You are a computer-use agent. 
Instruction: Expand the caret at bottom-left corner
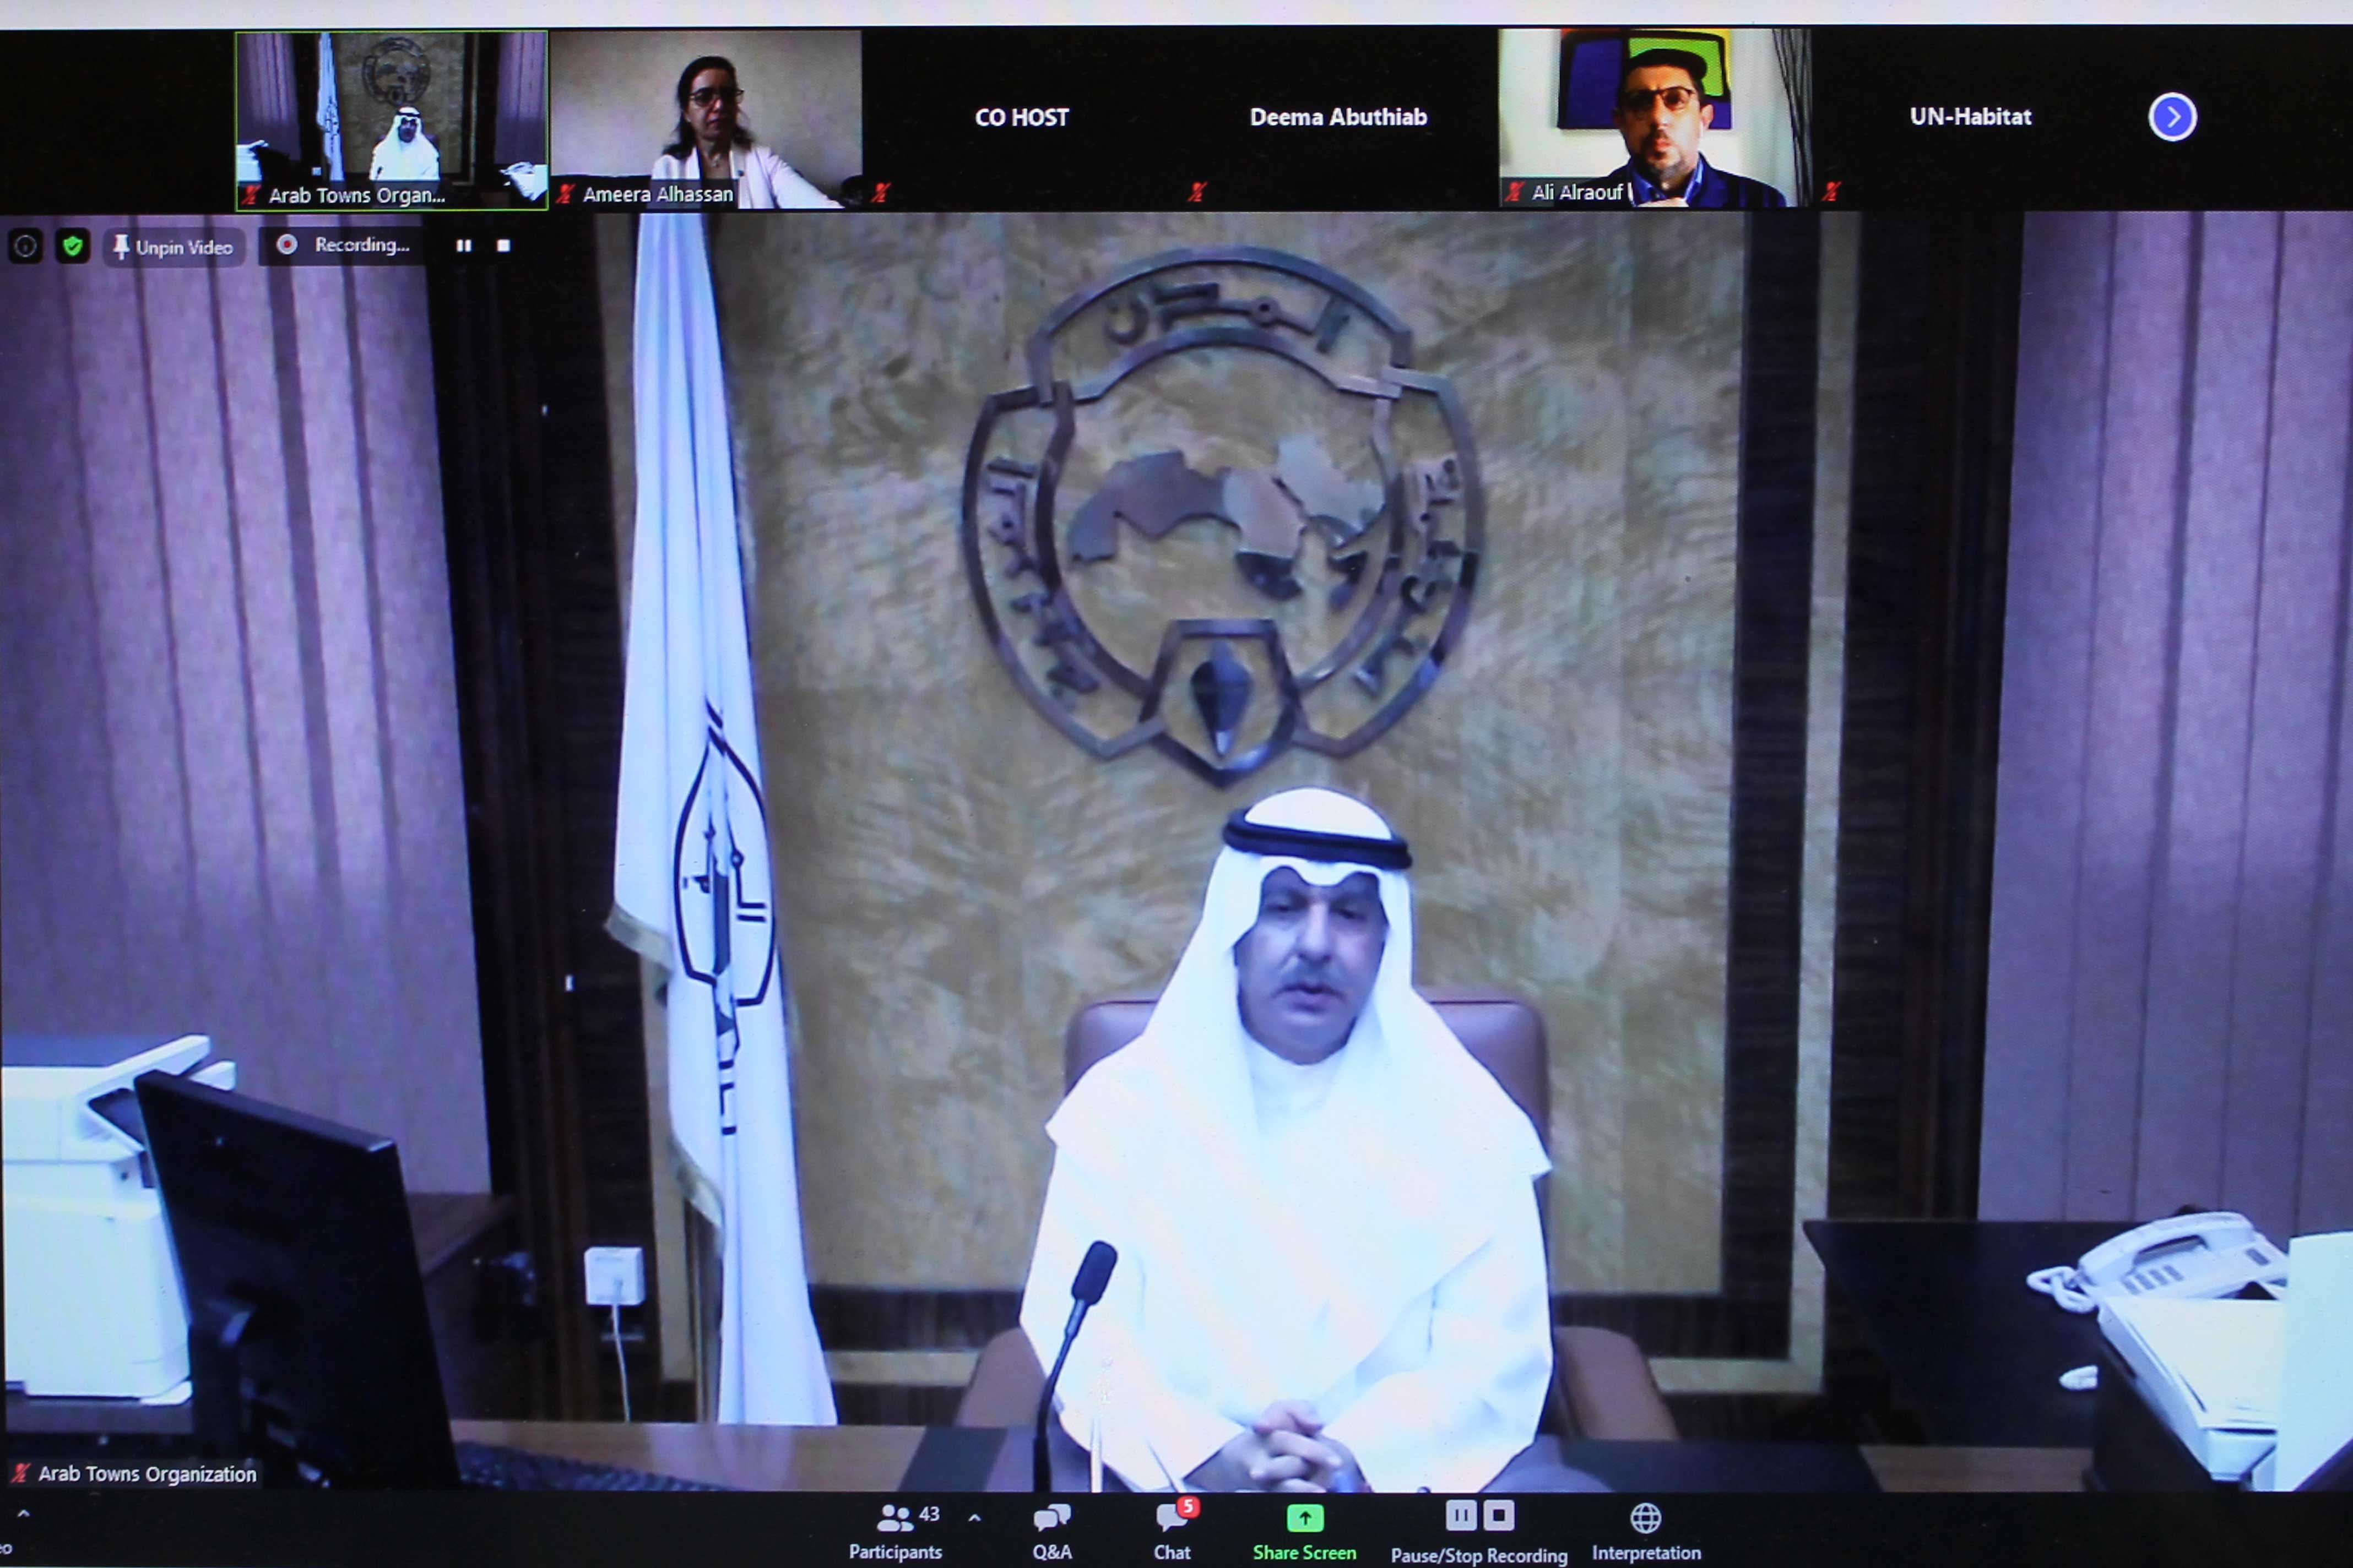[x=23, y=1515]
